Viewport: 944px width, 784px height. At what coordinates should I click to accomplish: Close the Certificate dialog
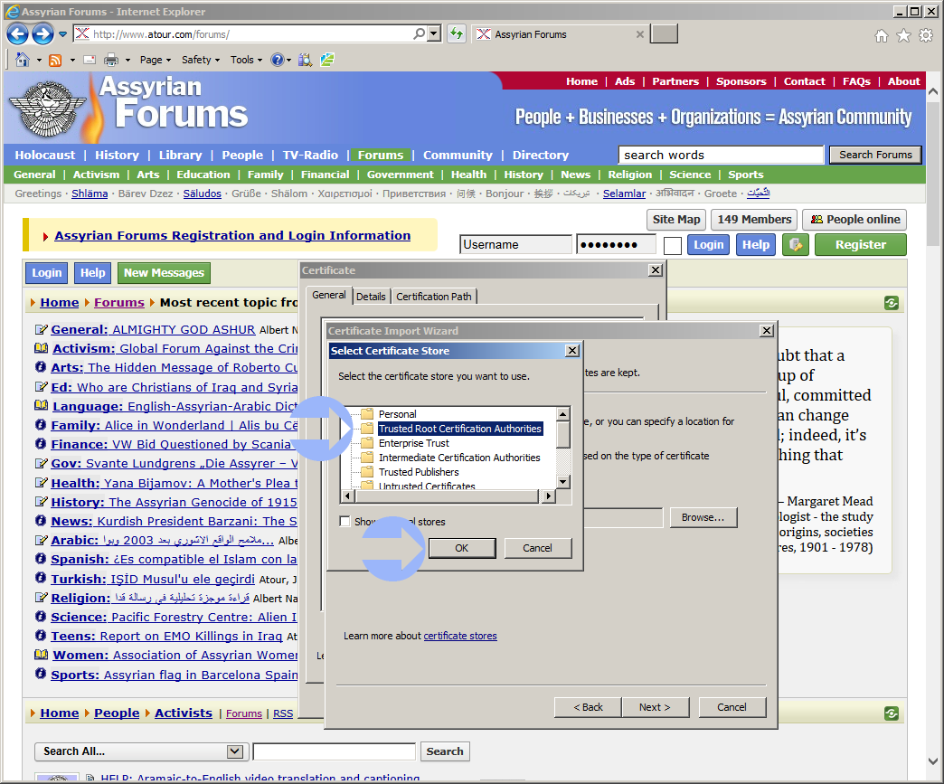(656, 269)
